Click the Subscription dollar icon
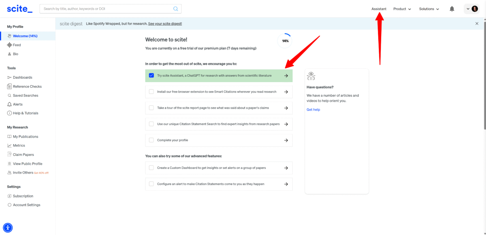This screenshot has width=486, height=235. (x=9, y=196)
